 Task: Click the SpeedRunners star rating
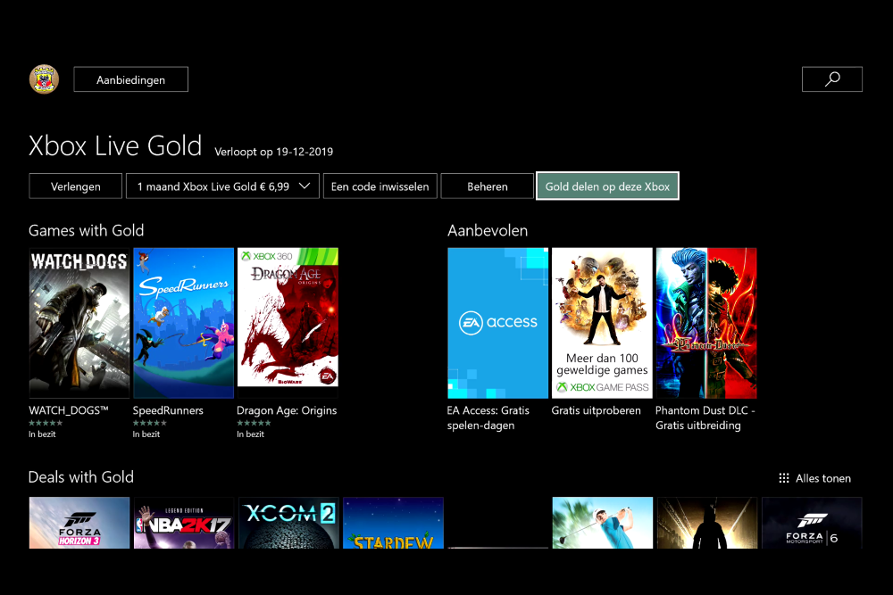pos(150,423)
